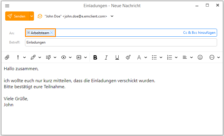Open the emoji smiley picker
224x136 pixels.
pos(200,57)
